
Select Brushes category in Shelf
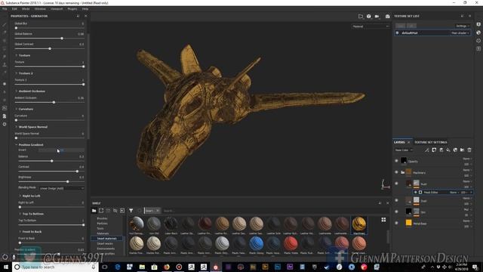click(x=102, y=218)
